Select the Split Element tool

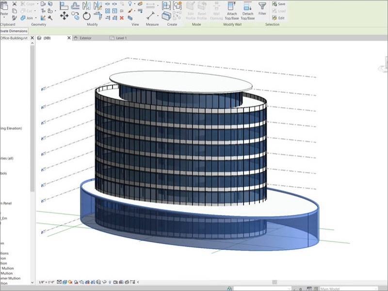[108, 4]
